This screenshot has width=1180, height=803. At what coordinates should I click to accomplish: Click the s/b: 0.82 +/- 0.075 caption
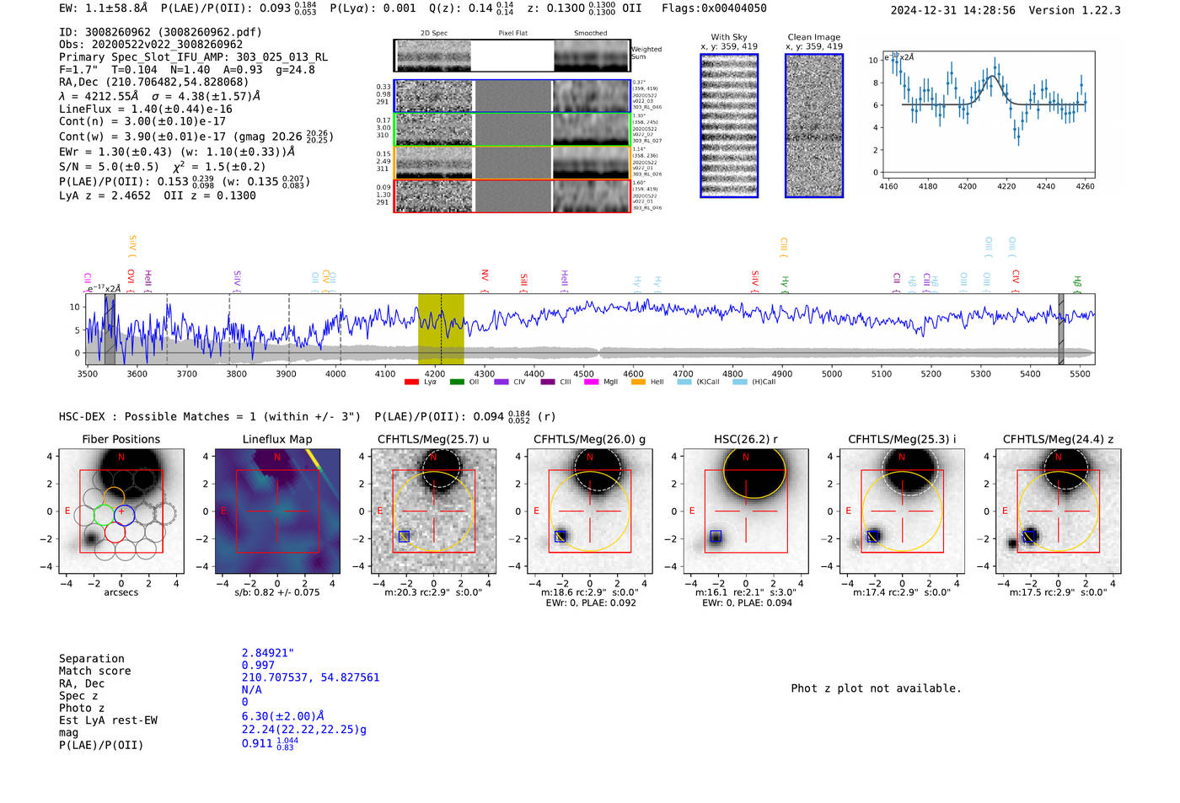click(x=277, y=592)
